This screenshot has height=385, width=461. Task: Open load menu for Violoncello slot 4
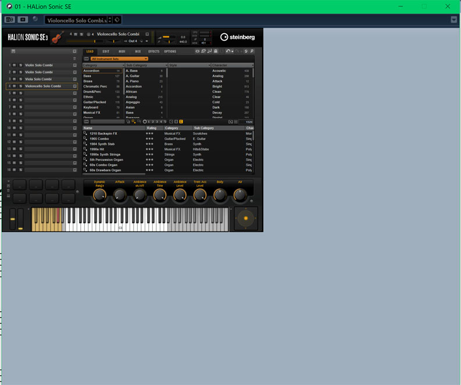(x=74, y=86)
